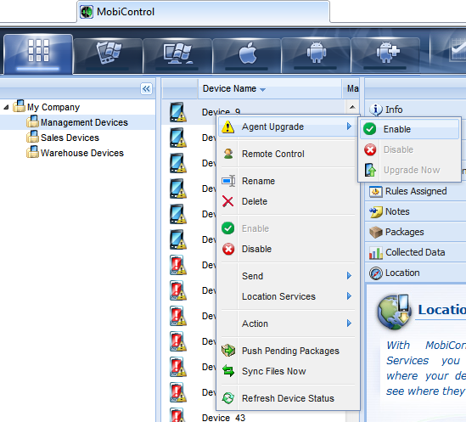Click the Location compass icon
The image size is (466, 422).
pyautogui.click(x=376, y=273)
